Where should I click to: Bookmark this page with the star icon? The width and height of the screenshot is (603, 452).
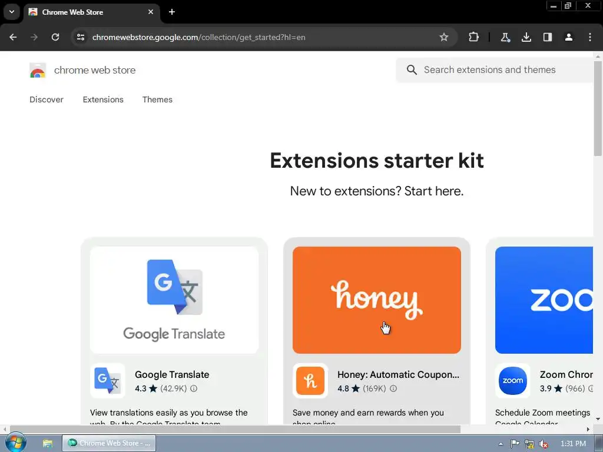[x=444, y=37]
